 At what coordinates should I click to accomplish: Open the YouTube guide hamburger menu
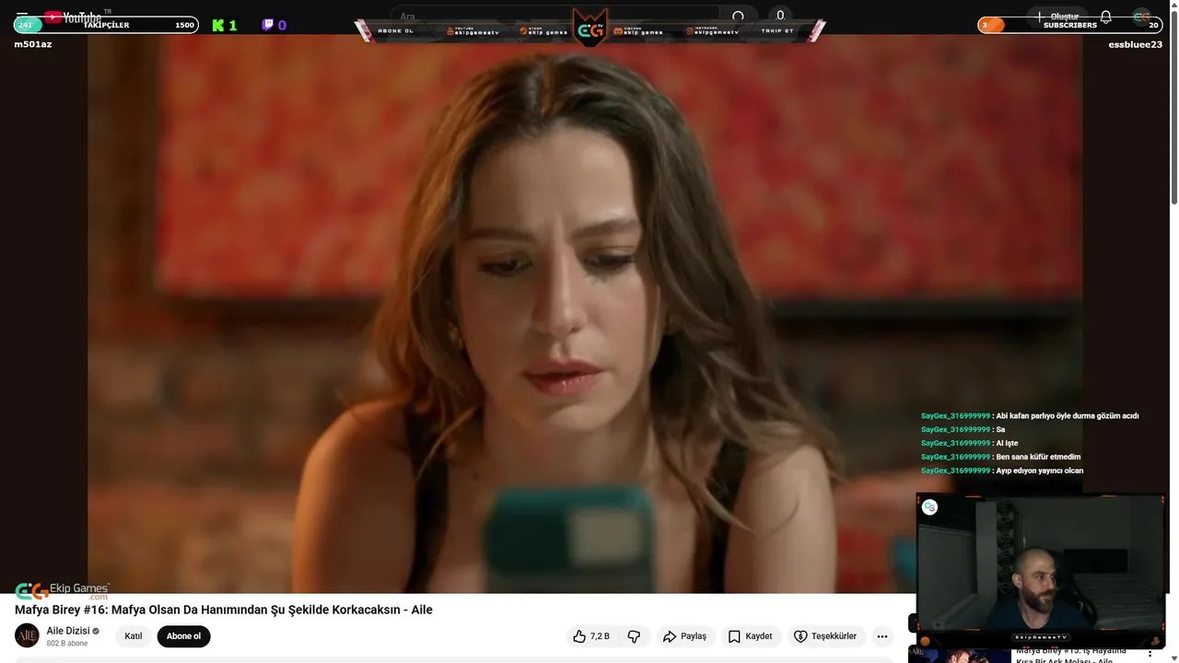pyautogui.click(x=22, y=17)
